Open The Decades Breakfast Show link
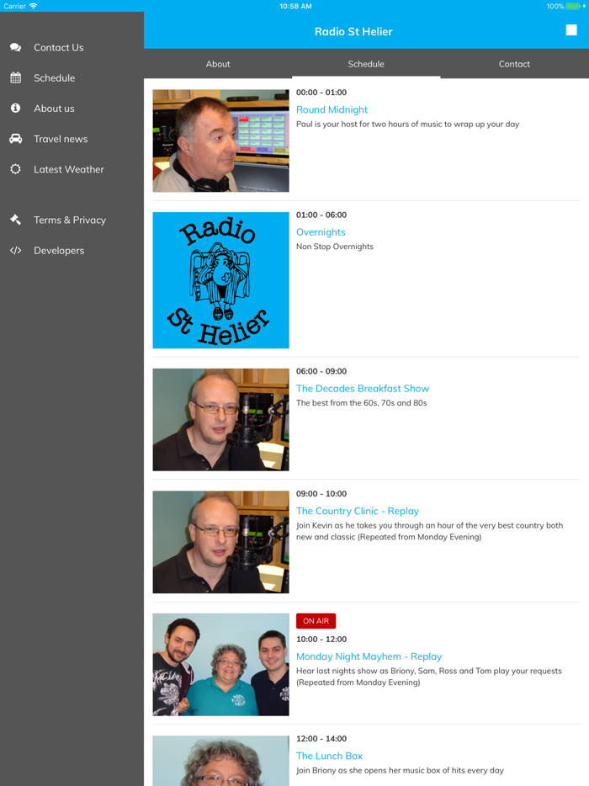Viewport: 589px width, 786px height. [x=363, y=389]
